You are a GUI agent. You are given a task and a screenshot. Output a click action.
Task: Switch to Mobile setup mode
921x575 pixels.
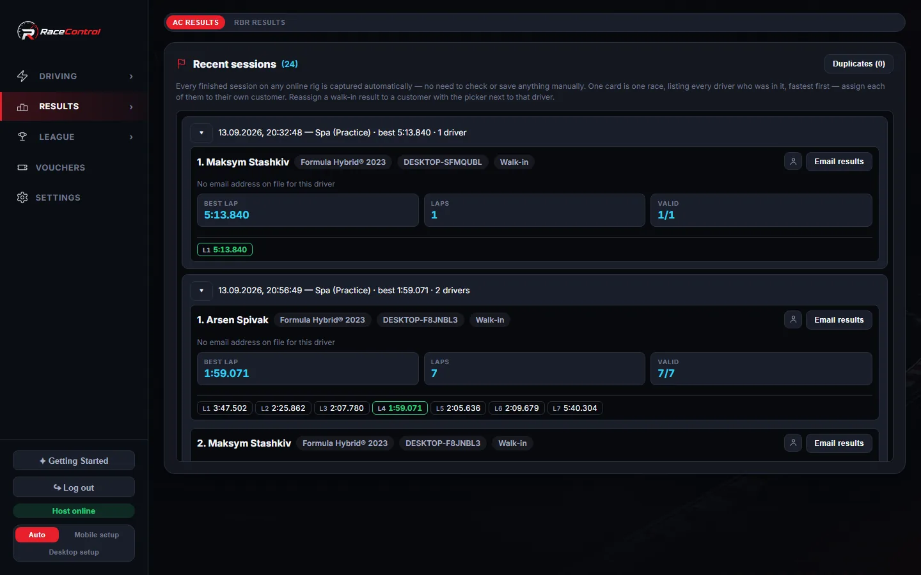97,535
